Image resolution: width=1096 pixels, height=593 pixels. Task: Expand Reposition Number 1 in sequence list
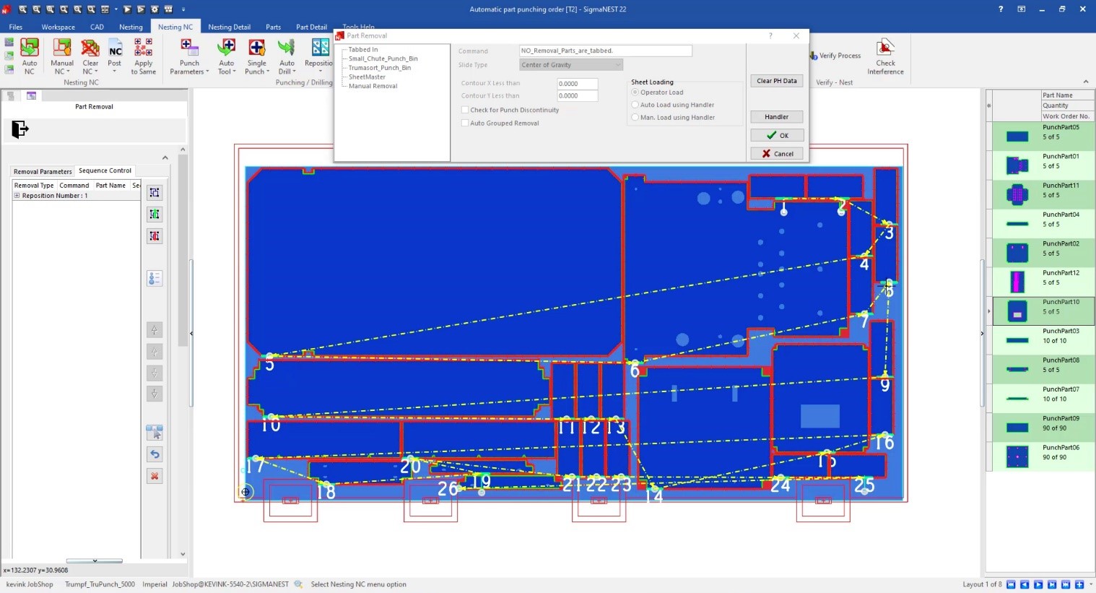[x=16, y=195]
